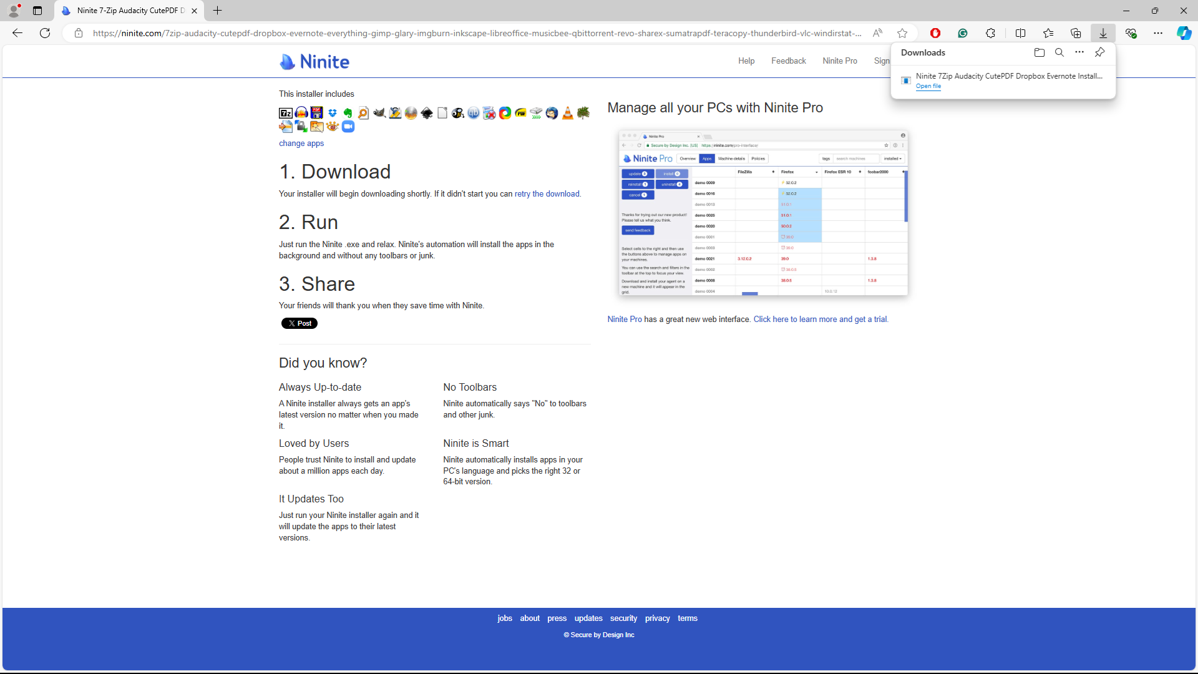
Task: Add page to favorites star
Action: point(902,33)
